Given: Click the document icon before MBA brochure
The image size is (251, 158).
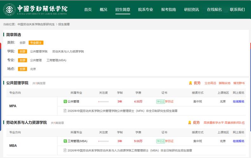Looking at the screenshot, I should tap(65, 150).
